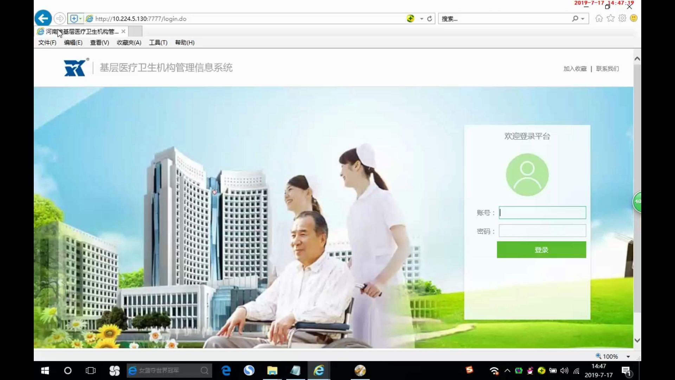Click the taskbar search box

(169, 370)
